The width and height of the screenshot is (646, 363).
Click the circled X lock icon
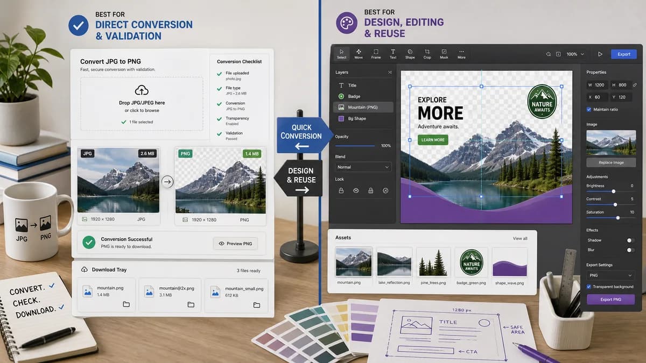[385, 190]
